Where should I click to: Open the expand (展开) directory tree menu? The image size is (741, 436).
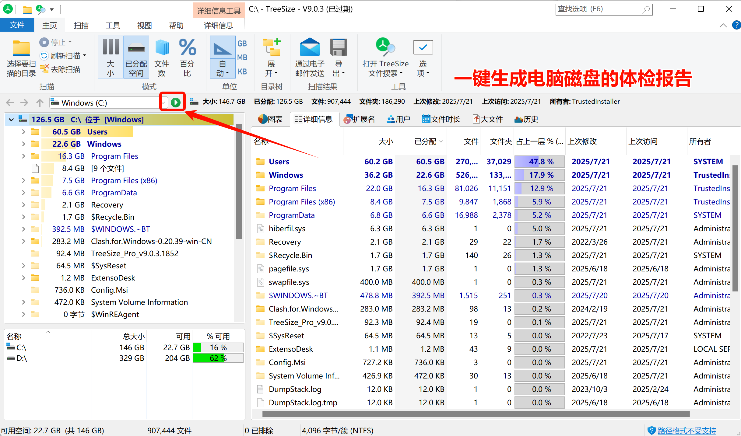click(x=271, y=57)
